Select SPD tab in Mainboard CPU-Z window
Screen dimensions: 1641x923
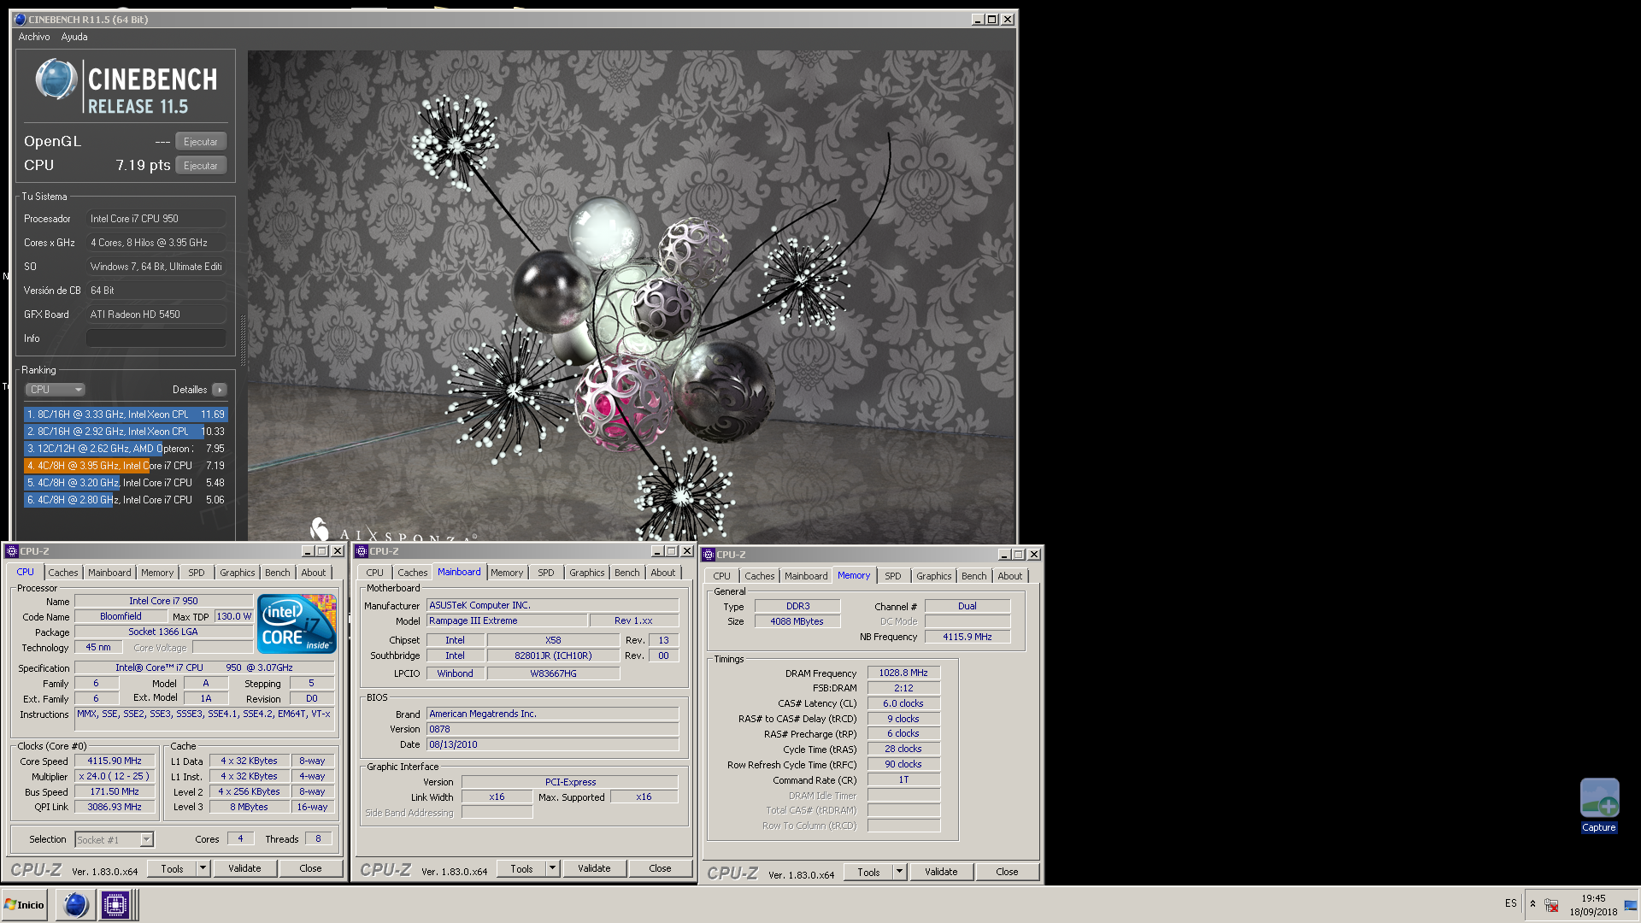[x=545, y=573]
